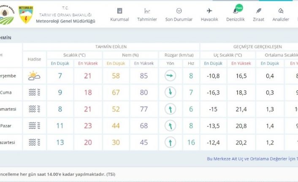Screen dimensions: 298x182
Task: Click the Pazar highest temperature value 23
Action: 87,125
